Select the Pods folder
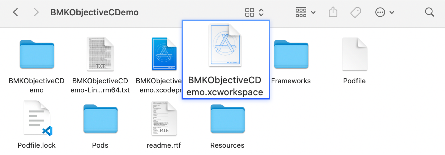 point(100,119)
